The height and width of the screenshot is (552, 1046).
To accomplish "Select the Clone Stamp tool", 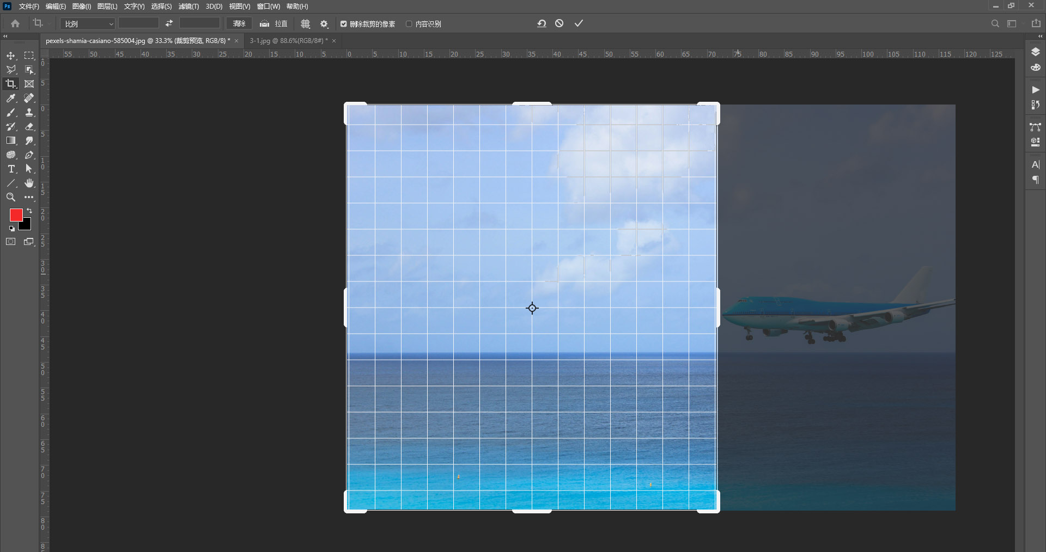I will click(x=29, y=112).
